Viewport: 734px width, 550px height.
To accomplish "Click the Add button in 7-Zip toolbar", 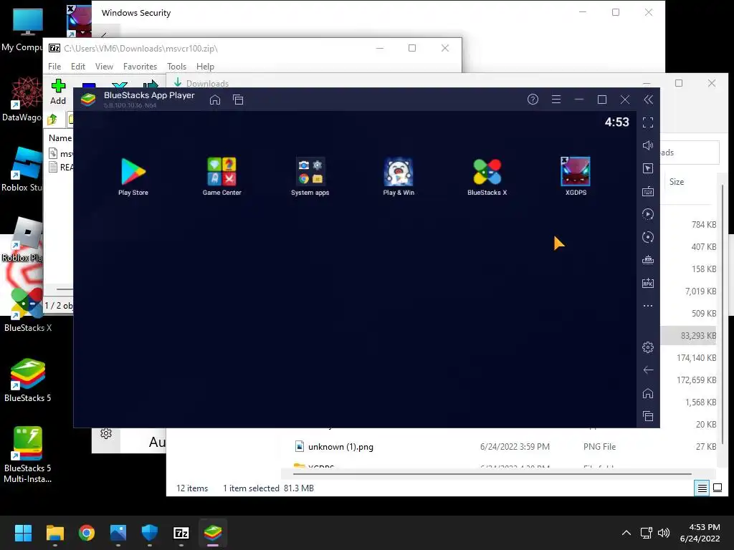I will click(58, 92).
